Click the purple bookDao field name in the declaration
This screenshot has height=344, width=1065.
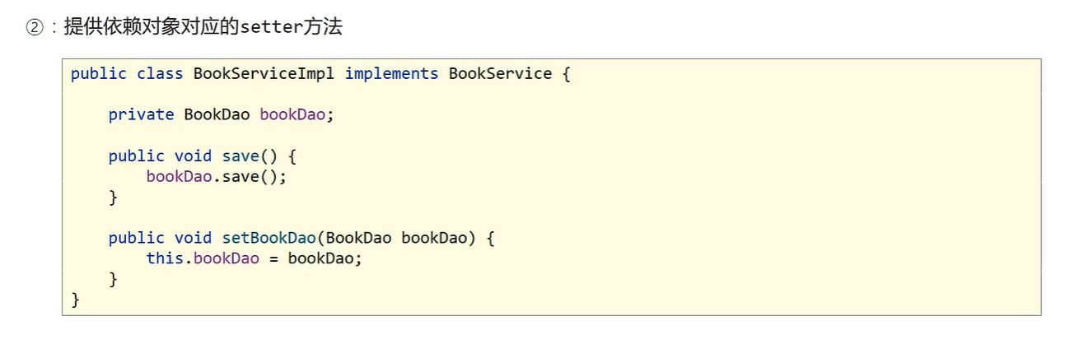coord(292,114)
